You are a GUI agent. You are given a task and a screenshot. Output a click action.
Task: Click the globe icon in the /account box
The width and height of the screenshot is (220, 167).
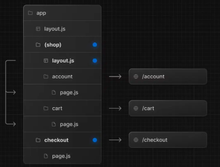click(136, 77)
